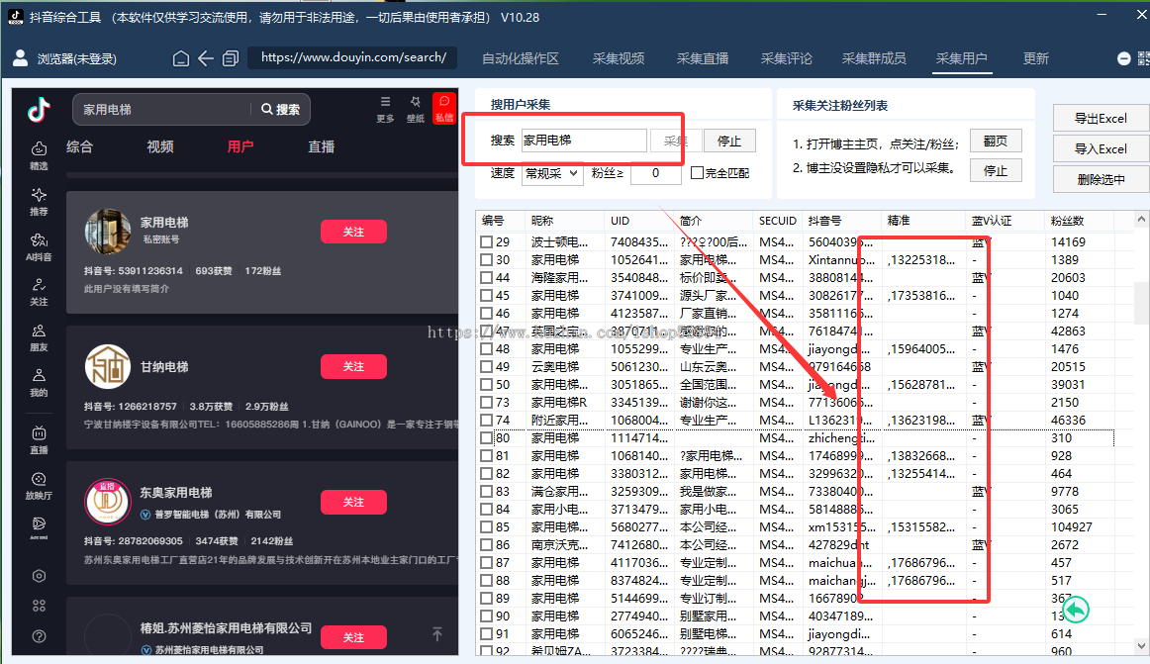Click the browser back arrow icon

coord(206,58)
